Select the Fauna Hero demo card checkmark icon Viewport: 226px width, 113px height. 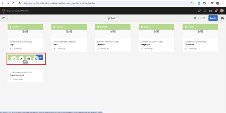[x=14, y=59]
